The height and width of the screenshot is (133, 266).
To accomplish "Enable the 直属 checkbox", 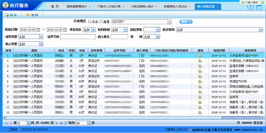I will click(x=101, y=22).
